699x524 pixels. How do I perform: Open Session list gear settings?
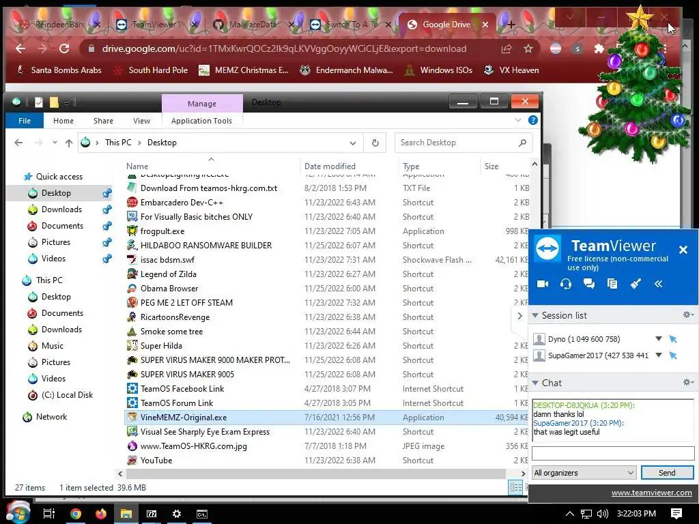pos(688,315)
